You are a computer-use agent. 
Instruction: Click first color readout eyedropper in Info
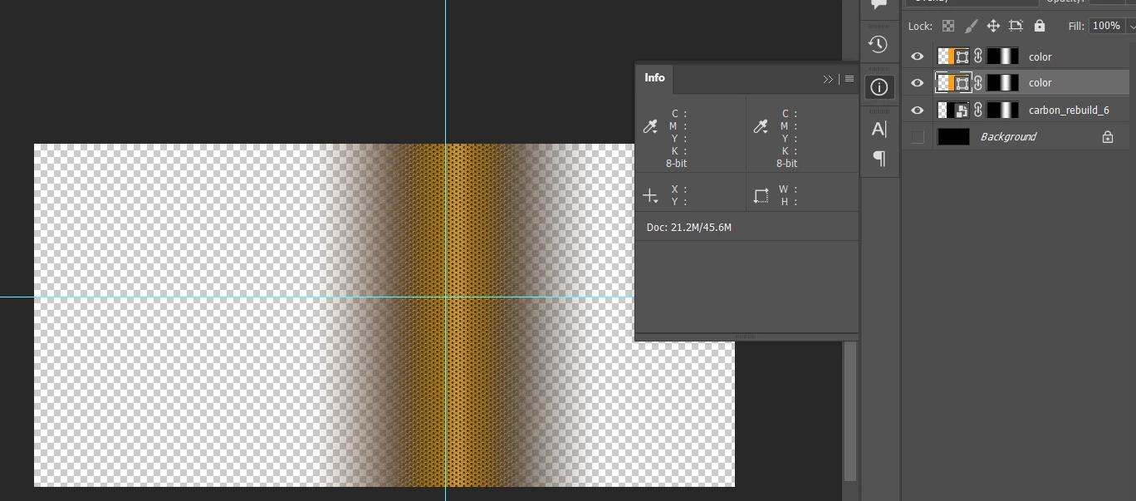click(650, 126)
